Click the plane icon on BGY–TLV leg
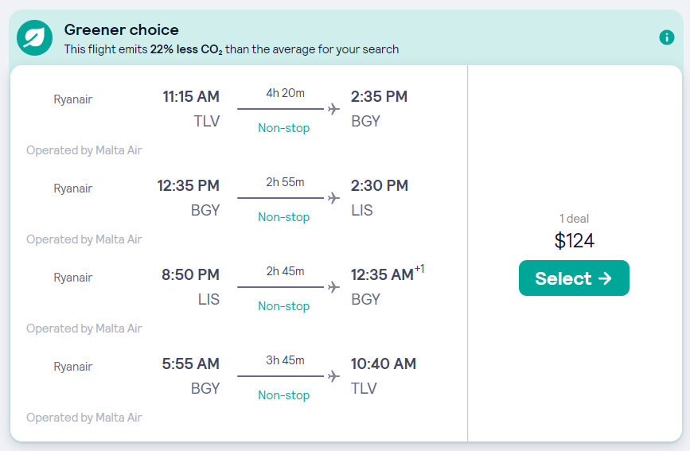Screen dimensions: 690x451 (x=333, y=376)
